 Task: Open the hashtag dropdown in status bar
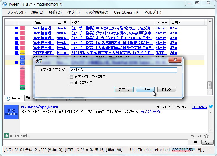click(209, 150)
